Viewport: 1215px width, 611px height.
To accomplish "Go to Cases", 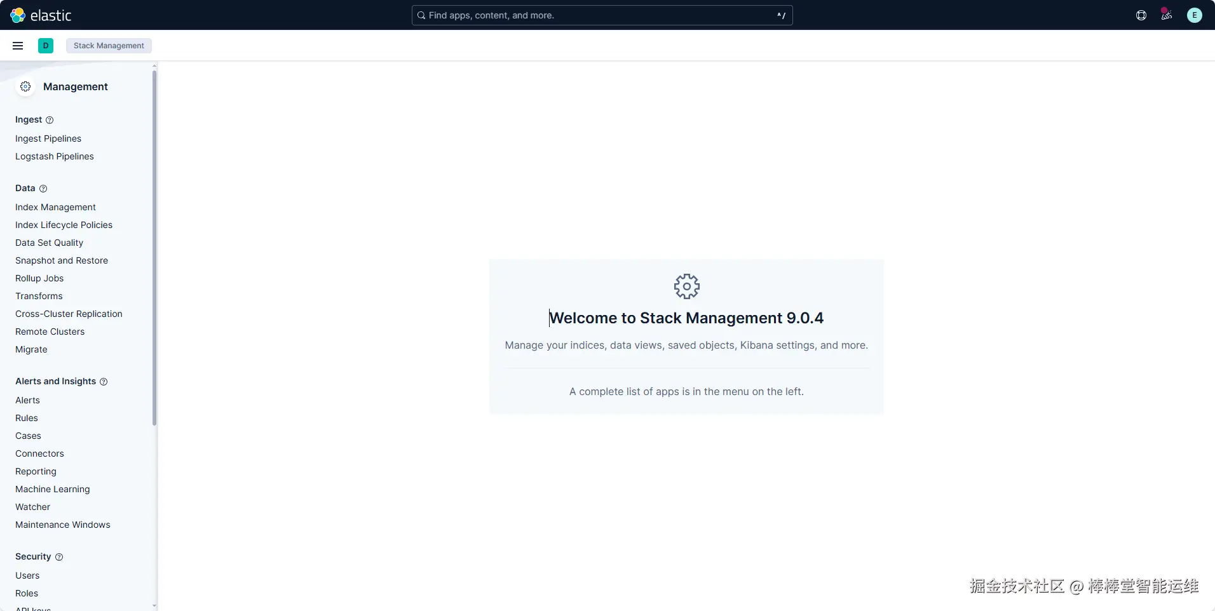I will (28, 436).
